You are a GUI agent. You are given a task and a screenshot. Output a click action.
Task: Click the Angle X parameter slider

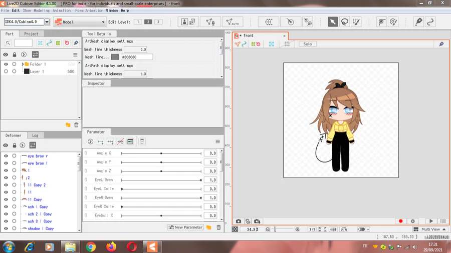(161, 153)
